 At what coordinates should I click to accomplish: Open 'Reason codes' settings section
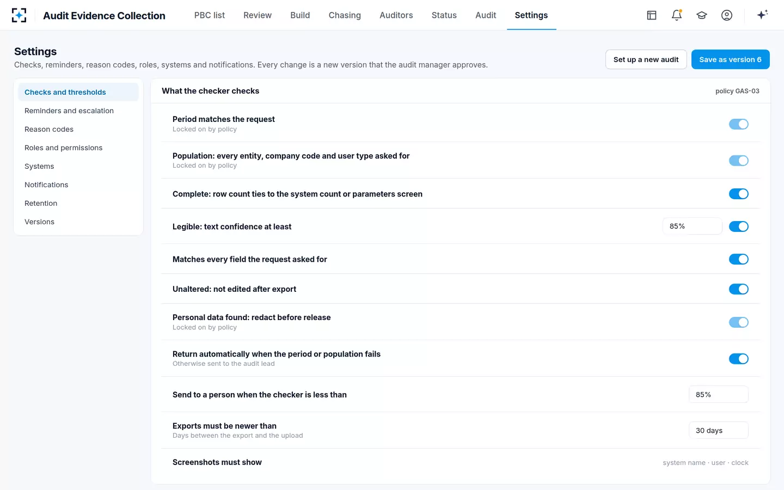point(78,129)
